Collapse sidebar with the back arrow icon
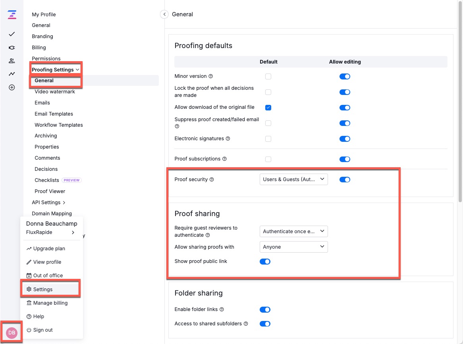 [164, 14]
